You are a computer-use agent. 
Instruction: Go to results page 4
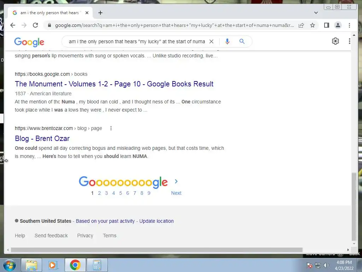coord(113,193)
